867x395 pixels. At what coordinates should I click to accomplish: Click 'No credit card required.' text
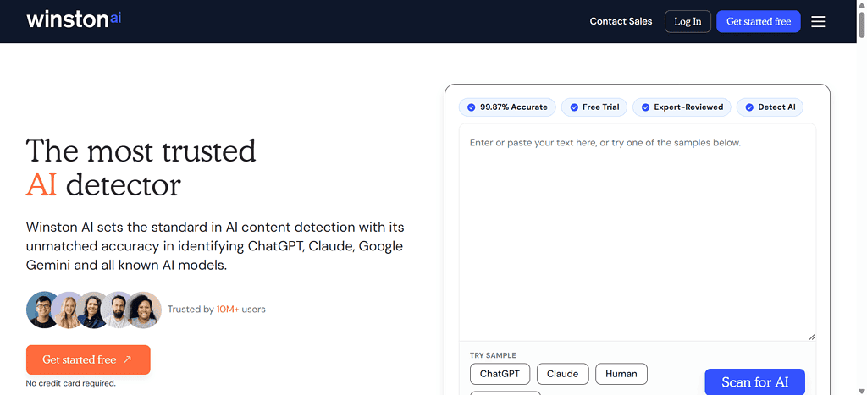[x=71, y=383]
